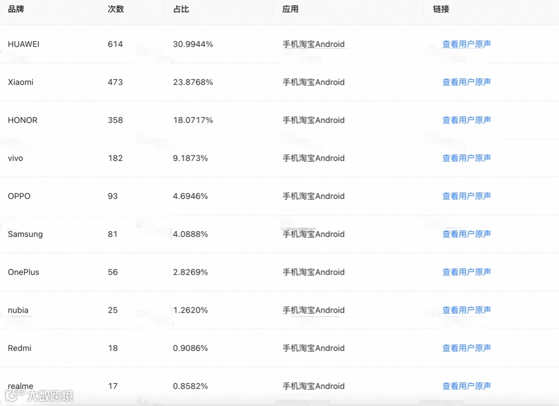Click the percentage 1.2620%

pos(191,310)
